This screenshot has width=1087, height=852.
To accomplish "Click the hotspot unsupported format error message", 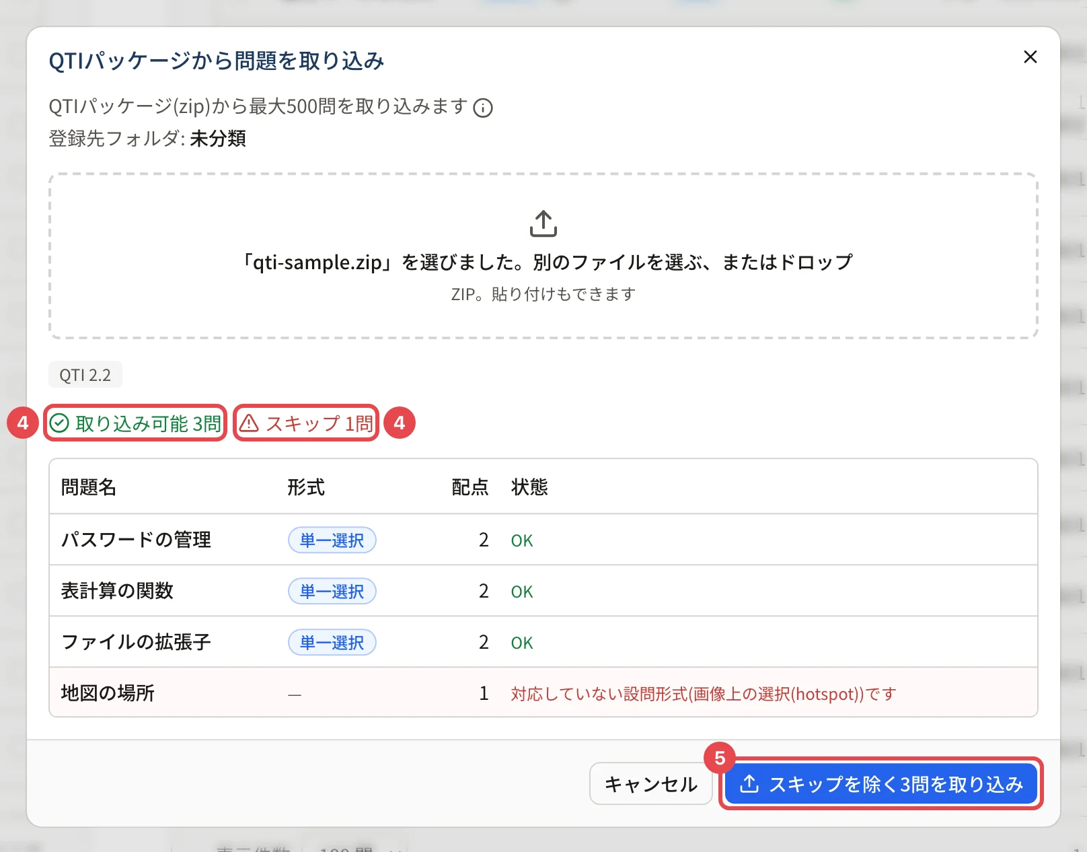I will click(704, 694).
